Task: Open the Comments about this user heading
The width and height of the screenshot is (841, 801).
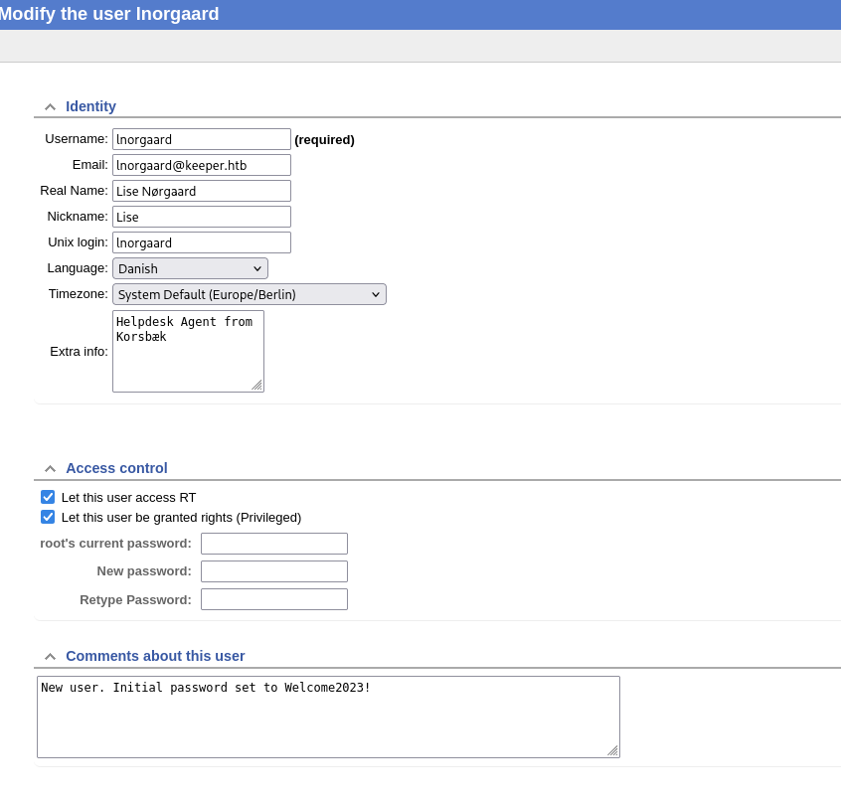Action: [x=155, y=656]
